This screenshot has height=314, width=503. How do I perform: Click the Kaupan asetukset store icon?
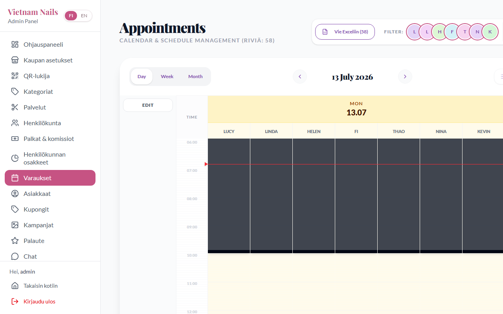(15, 60)
